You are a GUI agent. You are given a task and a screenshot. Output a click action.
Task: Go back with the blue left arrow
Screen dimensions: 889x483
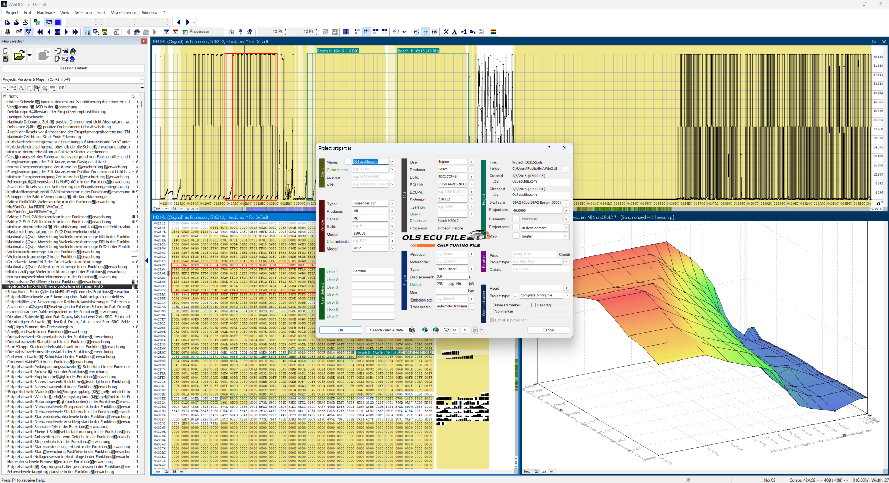pyautogui.click(x=179, y=22)
